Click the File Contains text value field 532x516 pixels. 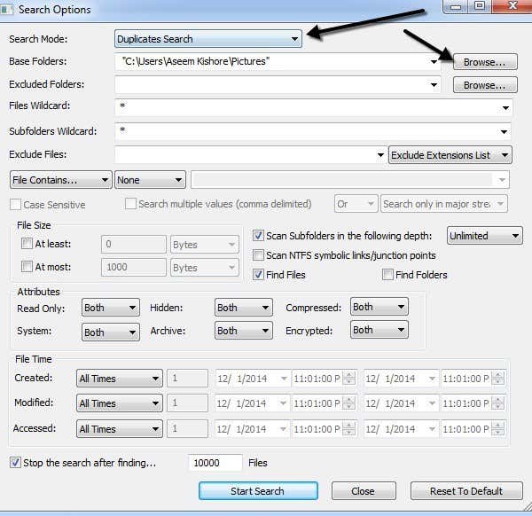[350, 180]
